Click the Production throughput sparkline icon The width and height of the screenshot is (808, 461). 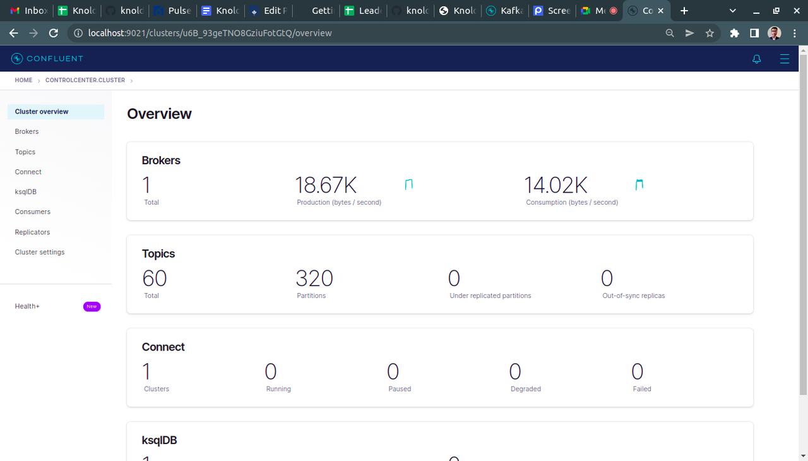pos(409,184)
